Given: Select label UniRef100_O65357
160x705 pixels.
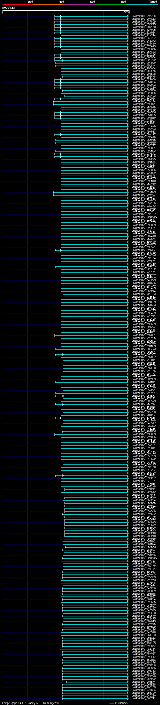Looking at the screenshot, I should pyautogui.click(x=143, y=354).
